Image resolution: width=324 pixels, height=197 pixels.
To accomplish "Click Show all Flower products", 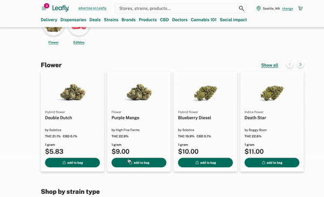I will pos(269,65).
